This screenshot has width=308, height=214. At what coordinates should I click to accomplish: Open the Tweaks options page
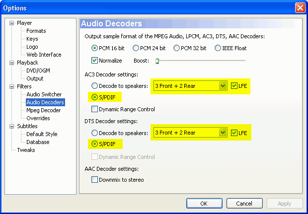(26, 150)
